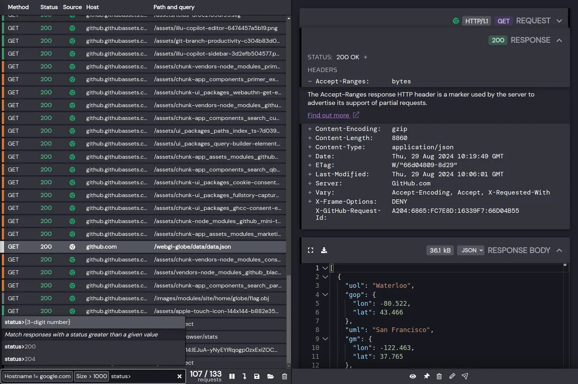Viewport: 578px width, 384px height.
Task: Toggle the eye icon in detail footer
Action: point(413,376)
